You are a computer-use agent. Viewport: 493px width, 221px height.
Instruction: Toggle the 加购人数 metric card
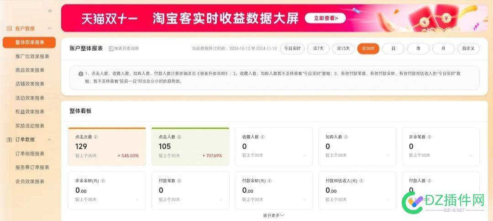click(357, 147)
